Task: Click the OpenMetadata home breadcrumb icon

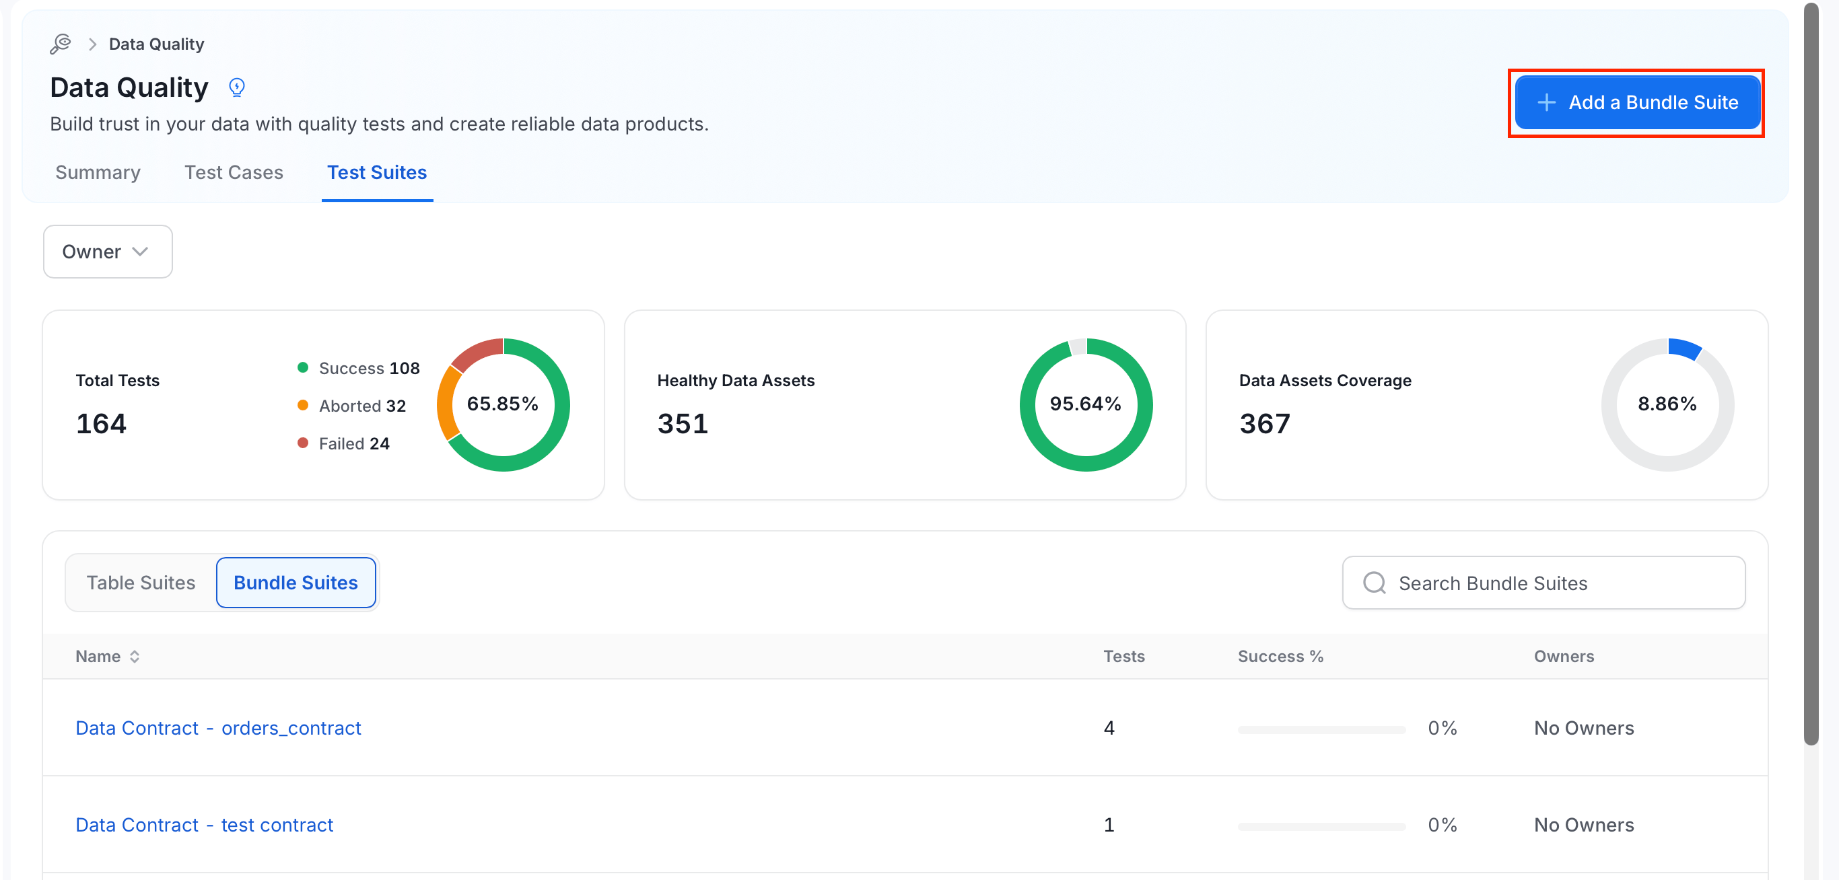Action: 61,44
